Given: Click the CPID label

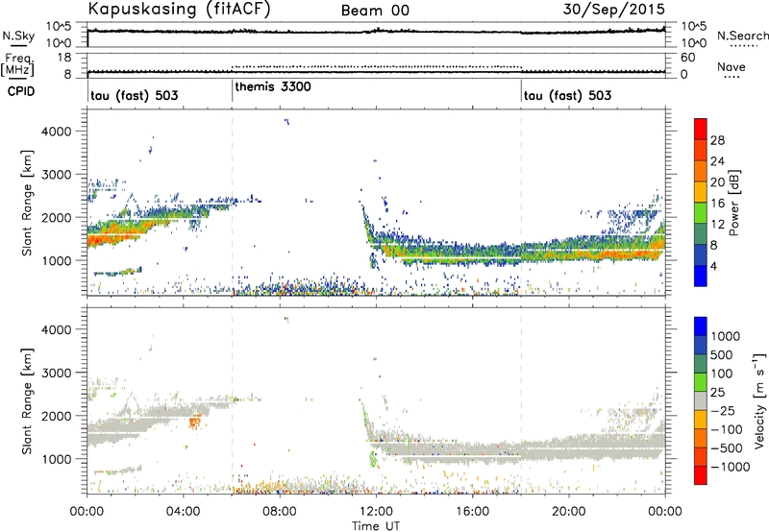Looking at the screenshot, I should point(21,91).
